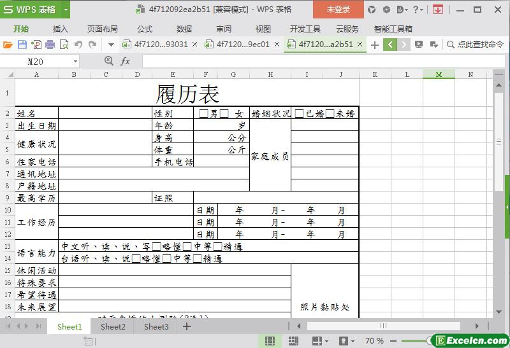
Task: Click the Save icon in the toolbar
Action: pyautogui.click(x=22, y=45)
